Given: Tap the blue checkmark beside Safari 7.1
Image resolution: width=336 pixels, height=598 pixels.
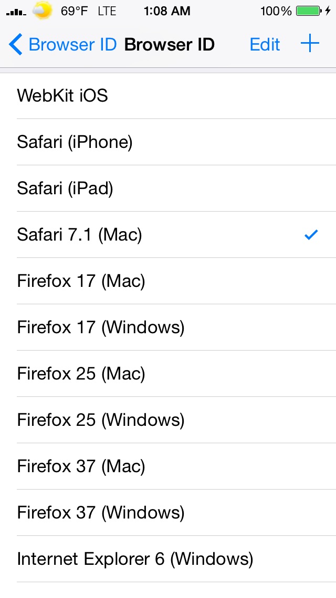Looking at the screenshot, I should tap(311, 235).
